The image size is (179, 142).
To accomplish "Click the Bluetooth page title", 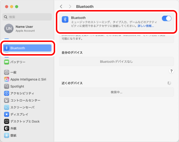I will tap(85, 6).
